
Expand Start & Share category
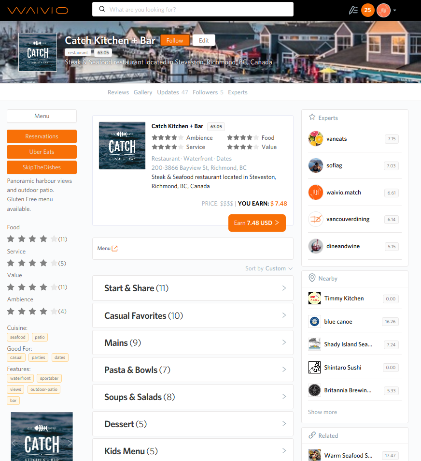click(x=193, y=288)
